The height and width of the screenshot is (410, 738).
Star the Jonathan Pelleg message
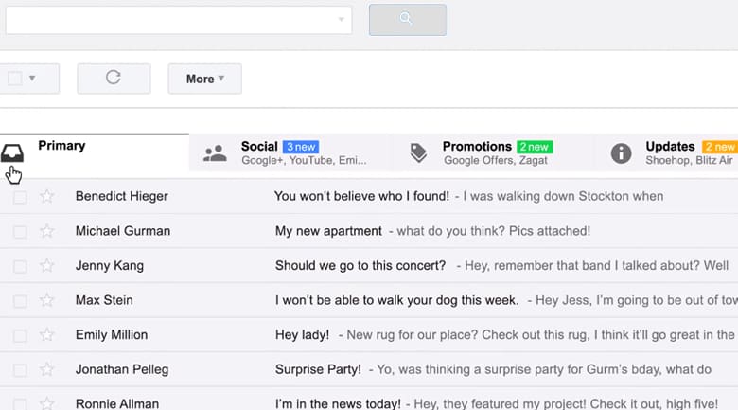[x=46, y=369]
